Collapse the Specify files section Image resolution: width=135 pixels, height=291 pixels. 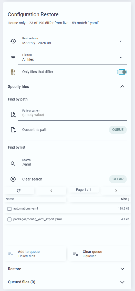point(122,86)
